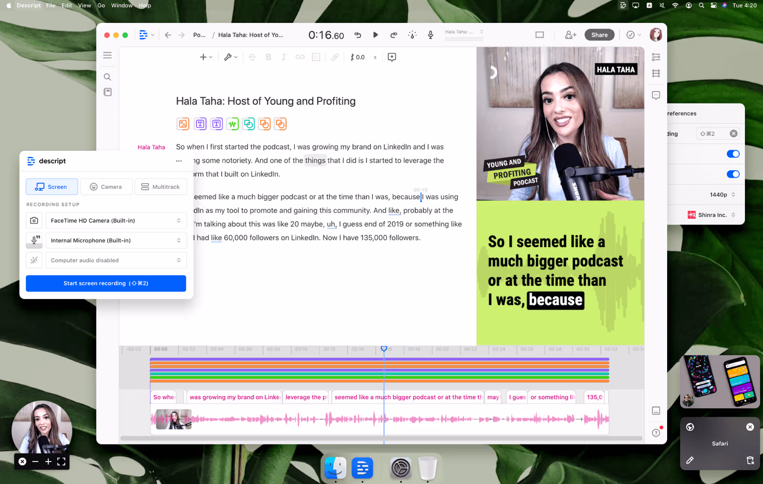Open the File menu
Screen dimensions: 763x484
coord(51,5)
